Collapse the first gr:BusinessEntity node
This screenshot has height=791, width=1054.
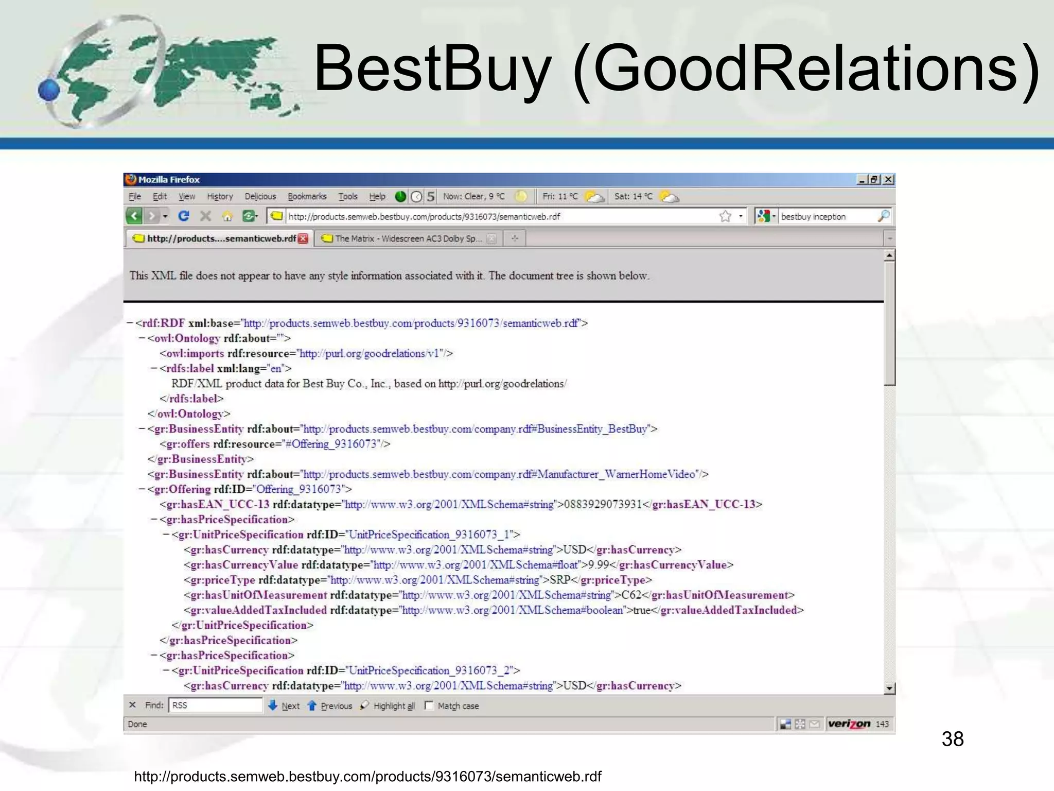point(142,429)
